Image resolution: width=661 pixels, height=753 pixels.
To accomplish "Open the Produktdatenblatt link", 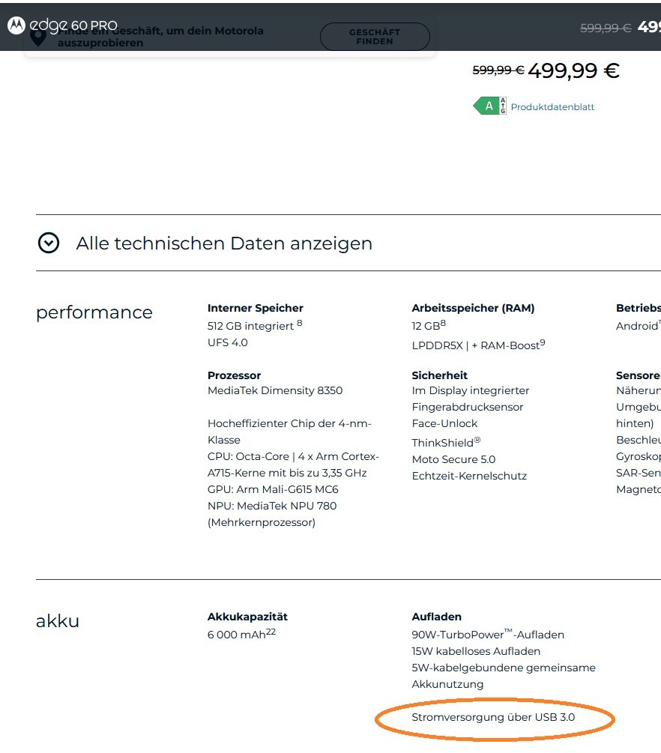I will [x=552, y=107].
